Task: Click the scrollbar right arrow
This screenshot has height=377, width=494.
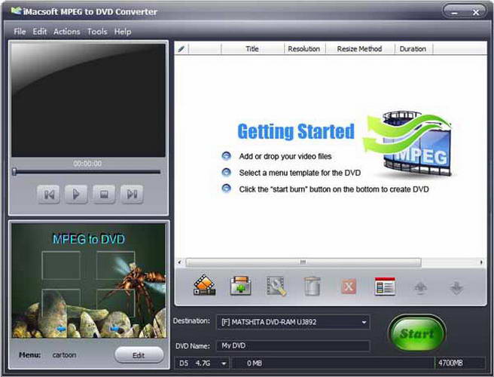Action: 481,262
